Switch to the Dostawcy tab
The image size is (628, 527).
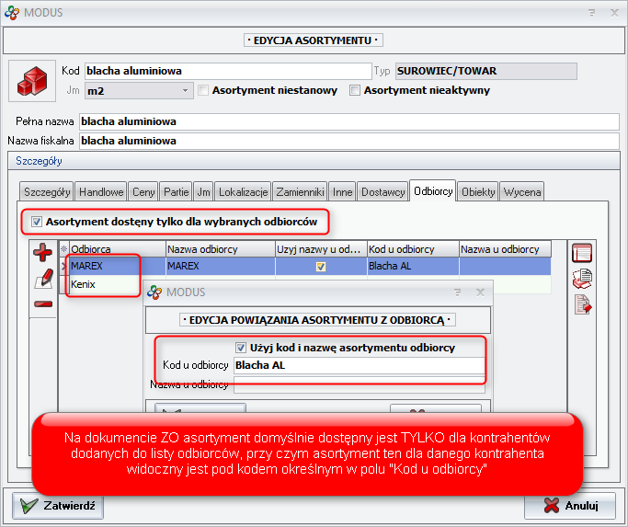point(383,192)
